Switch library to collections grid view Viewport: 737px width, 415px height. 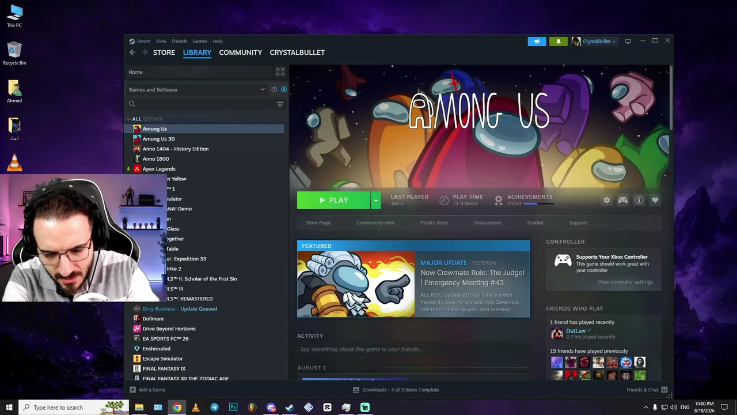[280, 72]
